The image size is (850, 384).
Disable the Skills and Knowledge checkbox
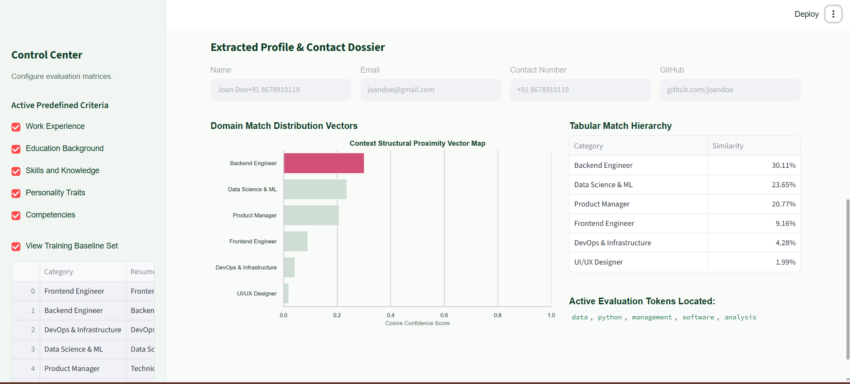(16, 171)
